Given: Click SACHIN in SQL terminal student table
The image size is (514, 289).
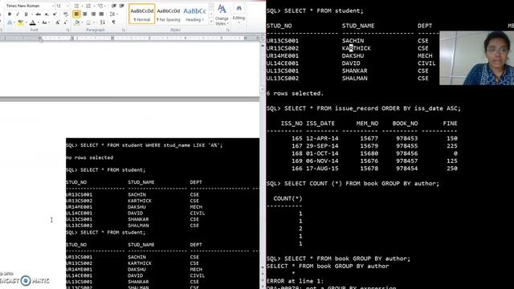Looking at the screenshot, I should 353,41.
